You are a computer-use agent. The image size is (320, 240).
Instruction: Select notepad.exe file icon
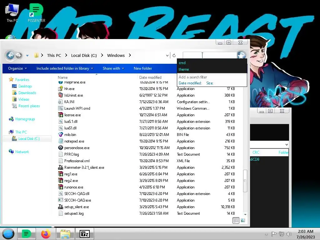click(60, 141)
